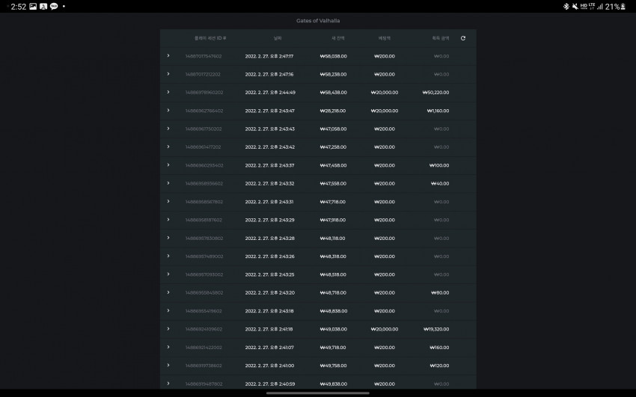Select the ₩100.00 win amount
Screen dimensions: 636x397
point(439,165)
